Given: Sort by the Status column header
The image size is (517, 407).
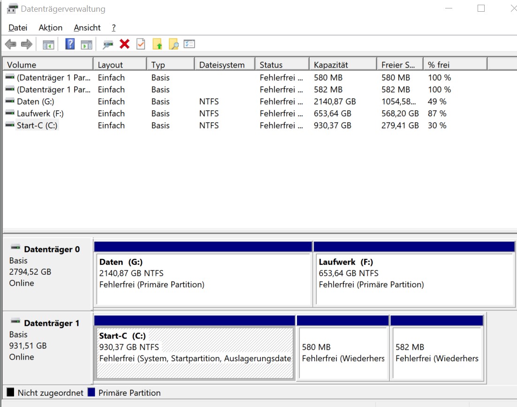Looking at the screenshot, I should point(282,65).
